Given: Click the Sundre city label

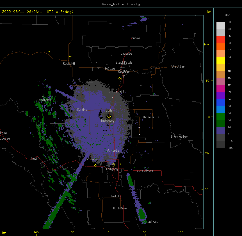Looking at the screenshot, I should (x=82, y=110).
